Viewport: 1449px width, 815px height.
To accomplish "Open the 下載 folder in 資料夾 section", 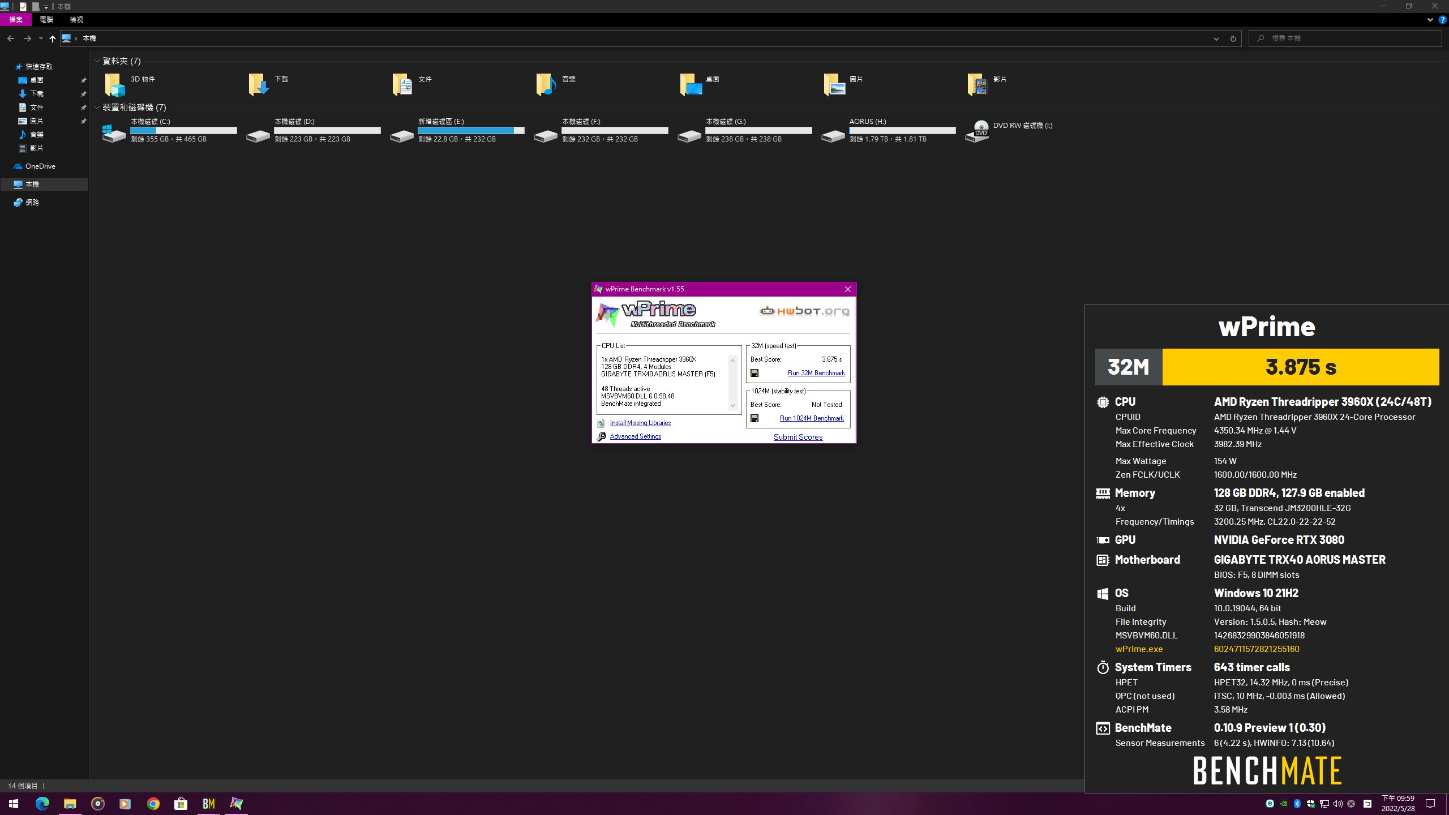I will point(269,84).
